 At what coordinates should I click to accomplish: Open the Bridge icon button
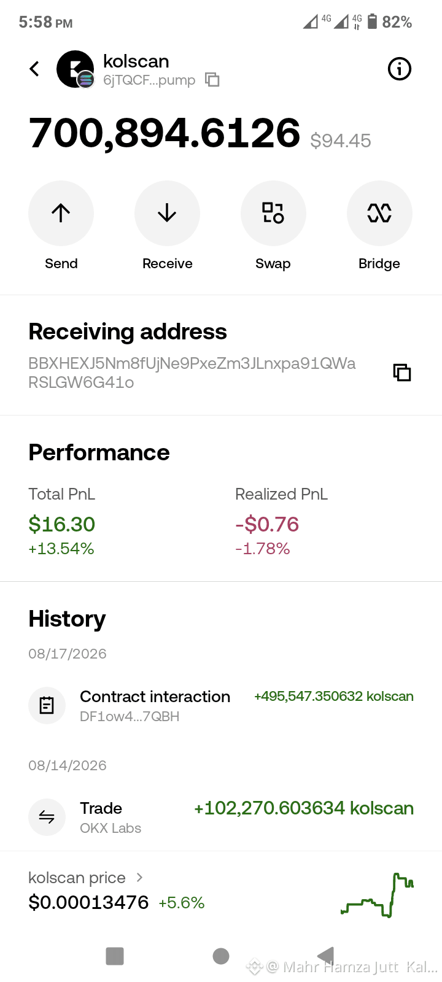379,213
